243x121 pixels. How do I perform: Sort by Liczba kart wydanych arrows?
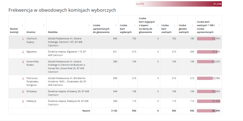point(135,25)
